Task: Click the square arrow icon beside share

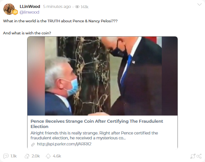Action: pyautogui.click(x=193, y=156)
